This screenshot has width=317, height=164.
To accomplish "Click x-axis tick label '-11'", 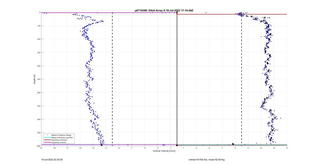I will (106, 148).
